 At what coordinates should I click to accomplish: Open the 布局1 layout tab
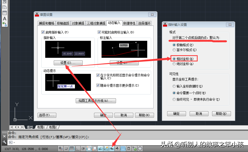(x=41, y=127)
